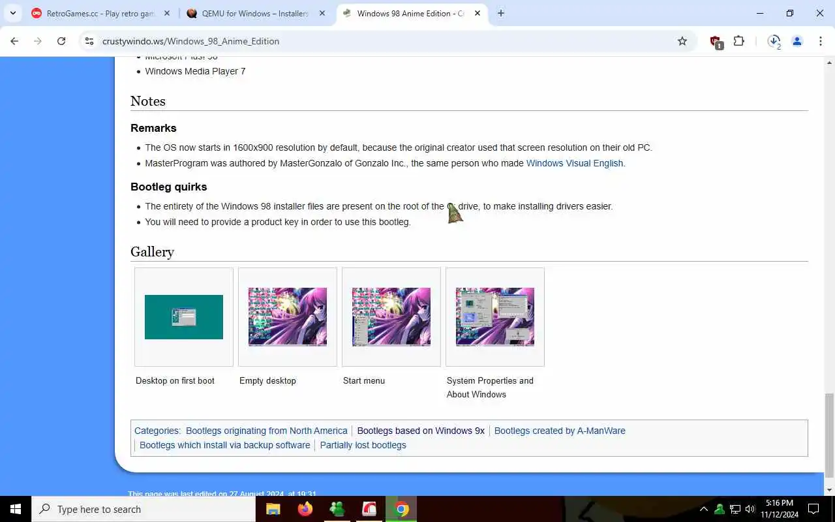Go forward using the forward arrow

pos(38,41)
